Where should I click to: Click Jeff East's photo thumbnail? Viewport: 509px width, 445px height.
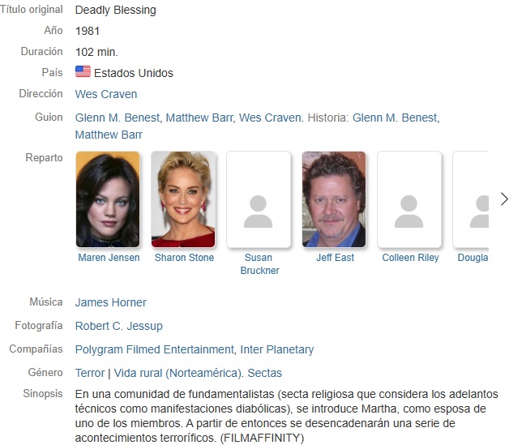[x=334, y=199]
